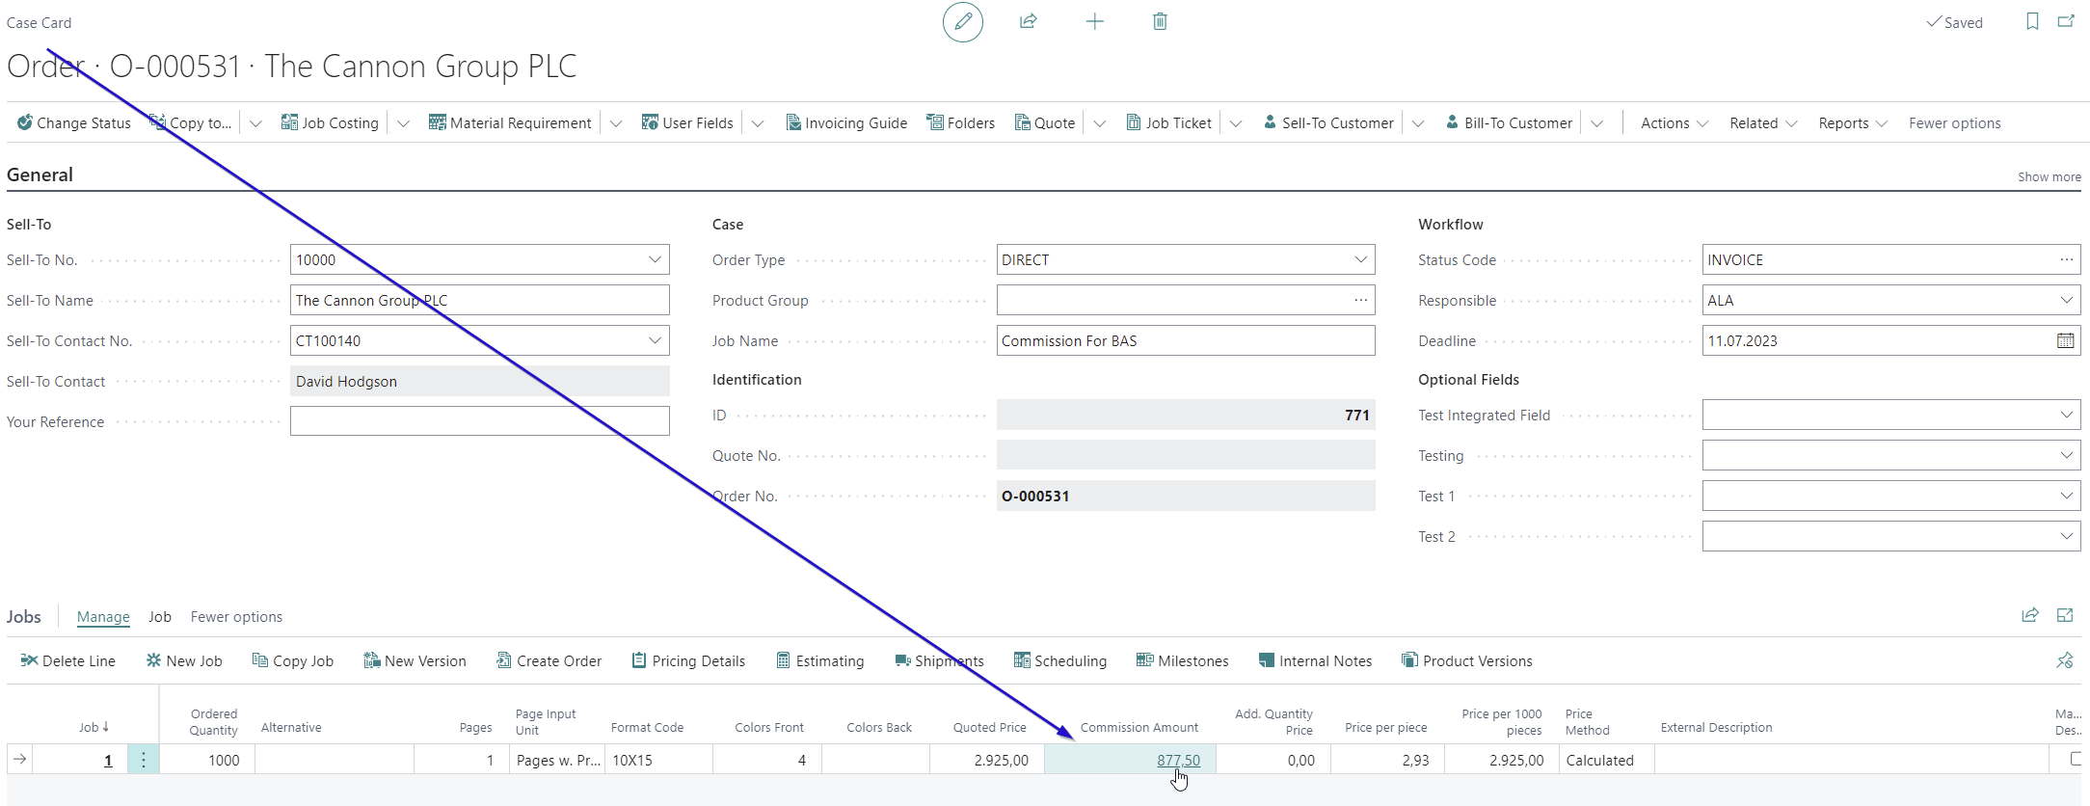This screenshot has height=806, width=2090.
Task: Expand the Job Costing dropdown arrow
Action: (x=404, y=123)
